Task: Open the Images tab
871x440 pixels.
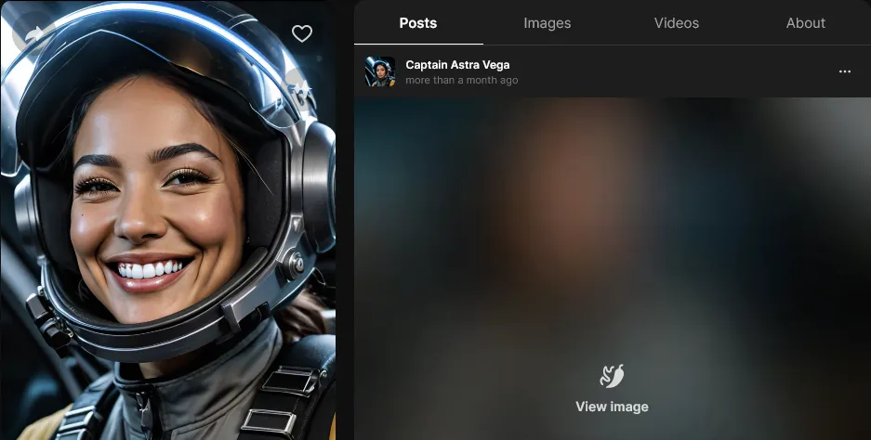Action: (547, 23)
